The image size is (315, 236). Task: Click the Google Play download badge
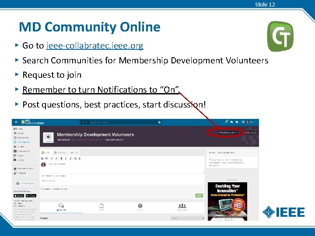[x=31, y=196]
